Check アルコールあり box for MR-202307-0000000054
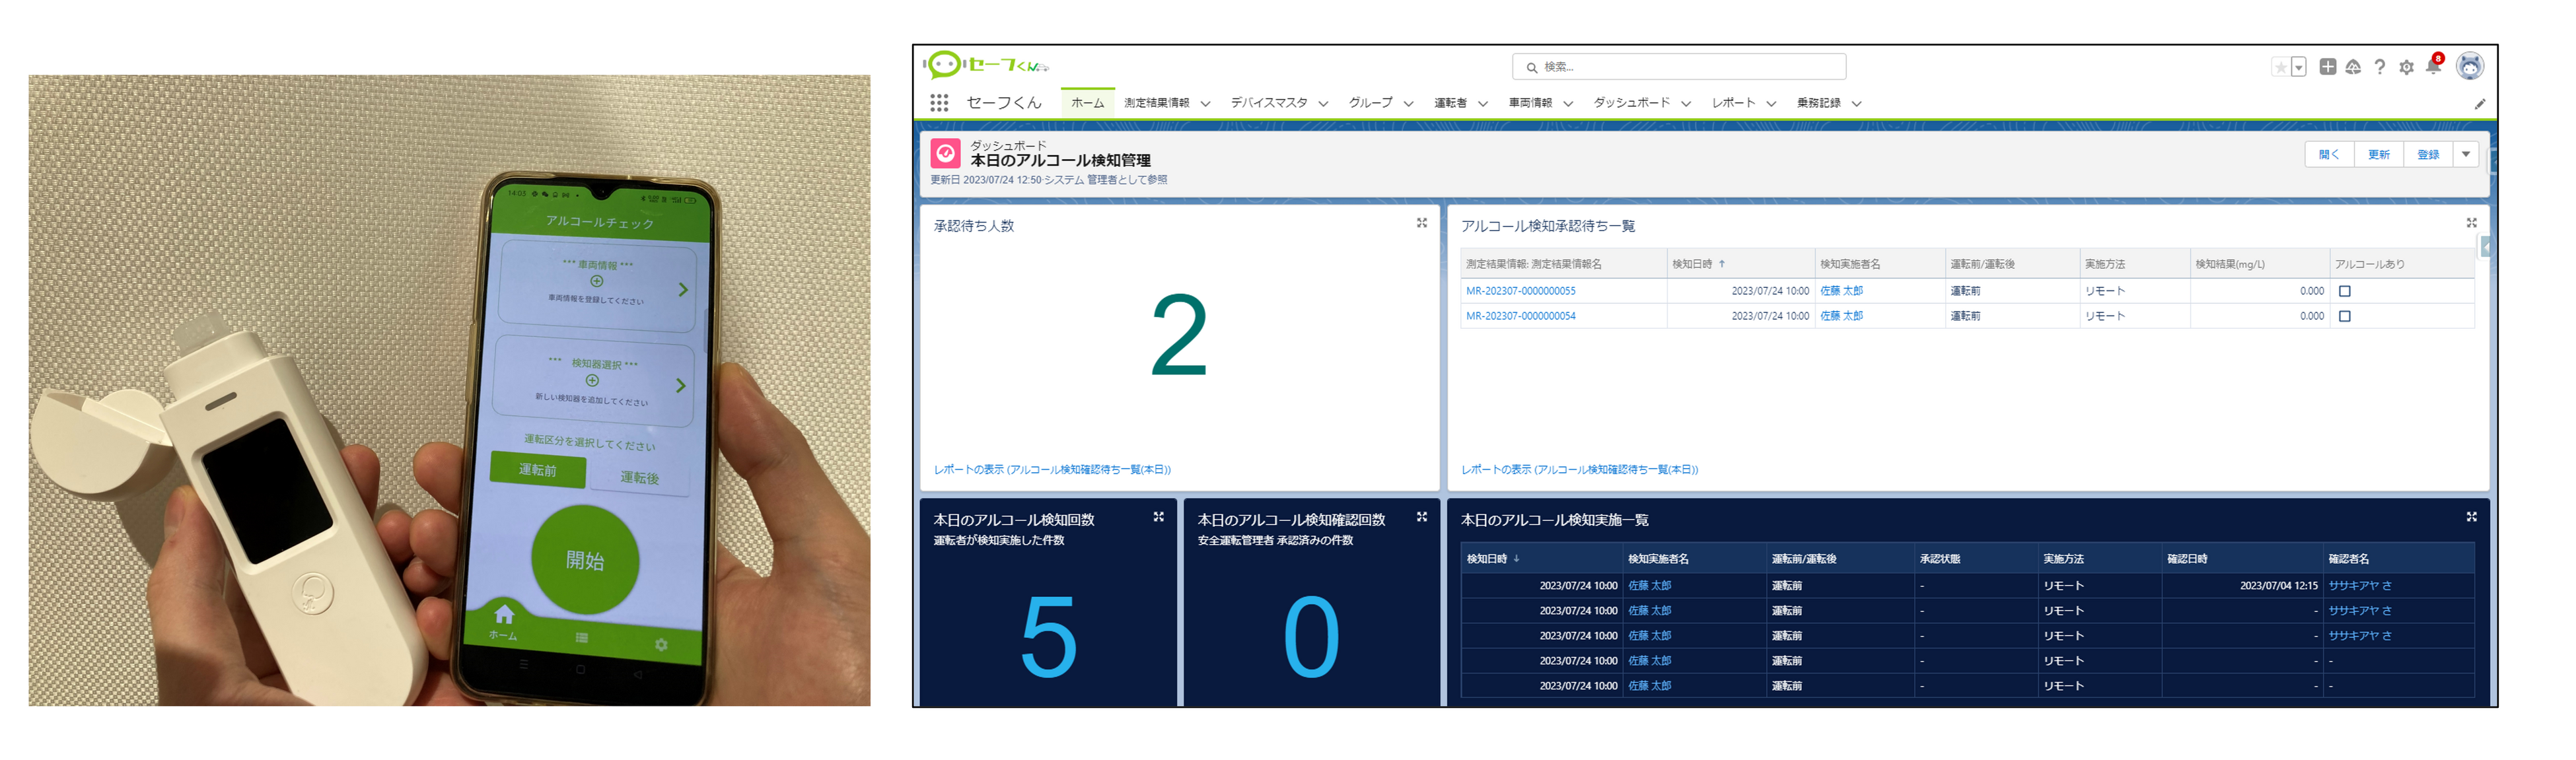The width and height of the screenshot is (2576, 760). [2345, 316]
